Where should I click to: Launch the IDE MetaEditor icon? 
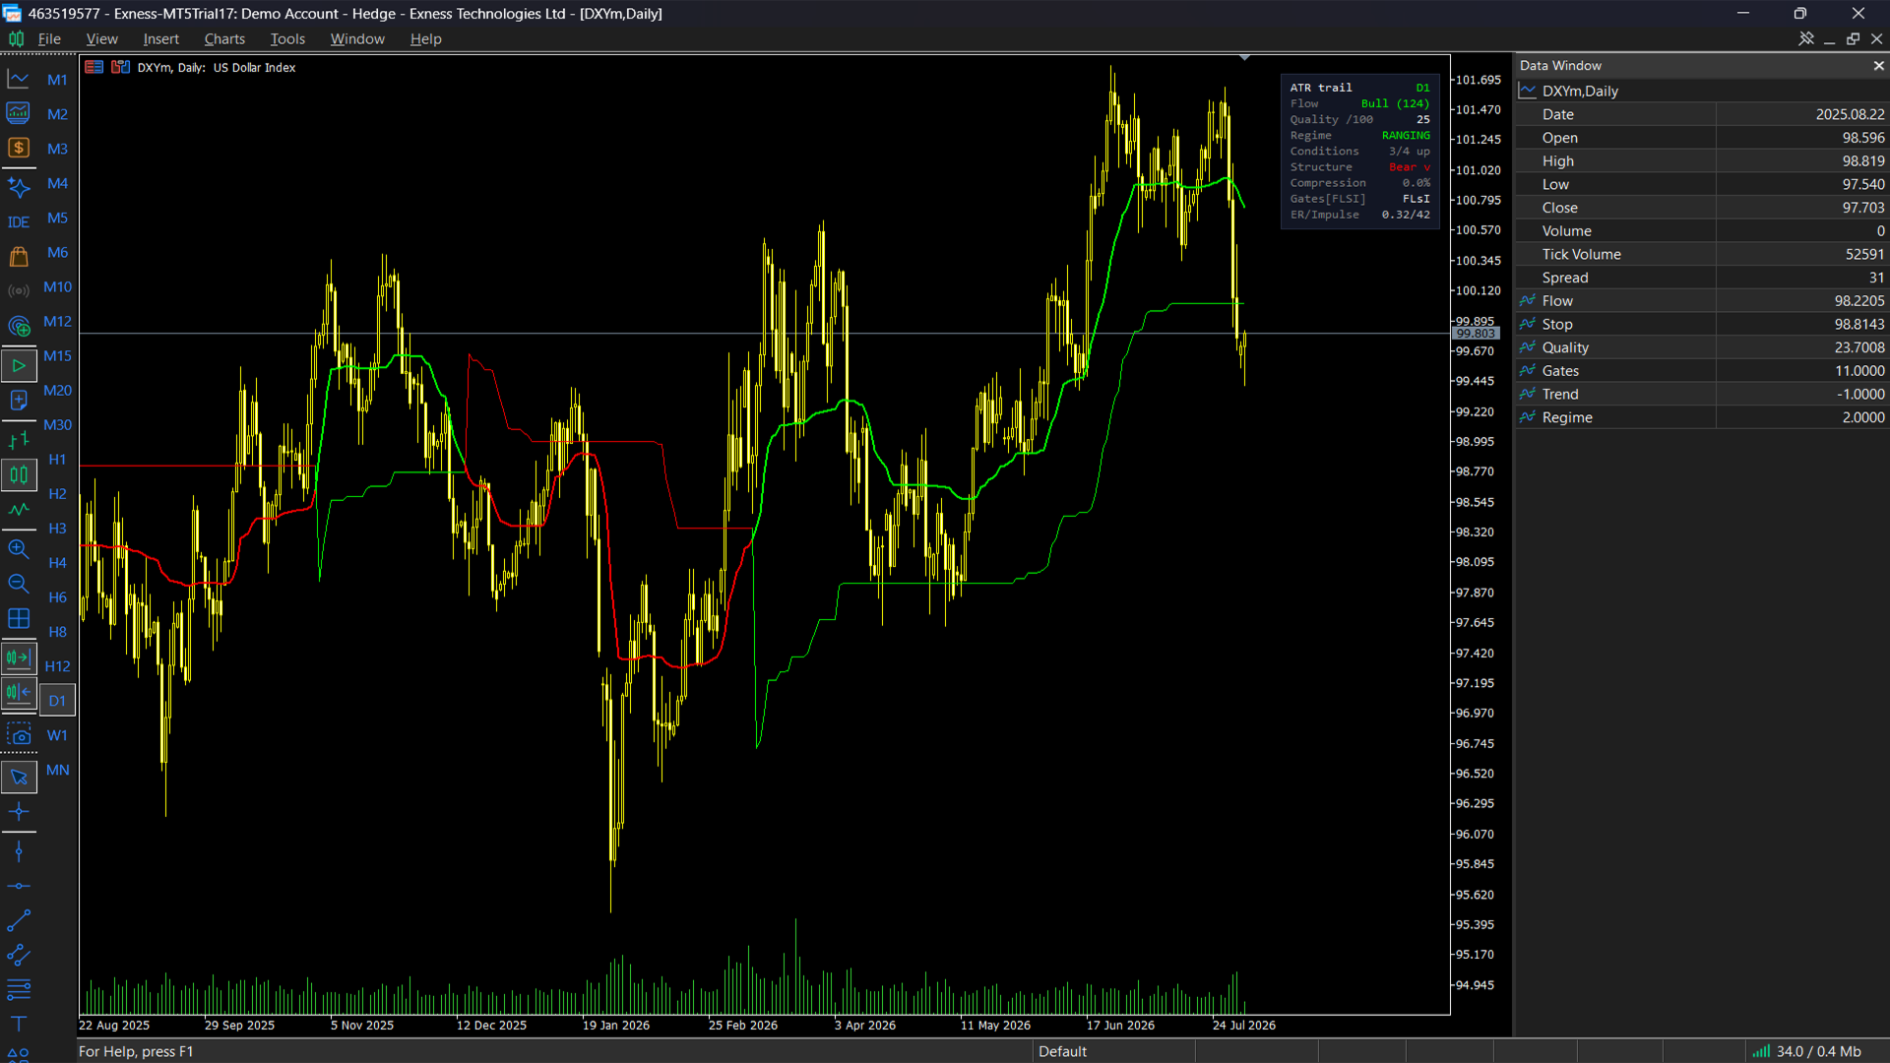(19, 221)
